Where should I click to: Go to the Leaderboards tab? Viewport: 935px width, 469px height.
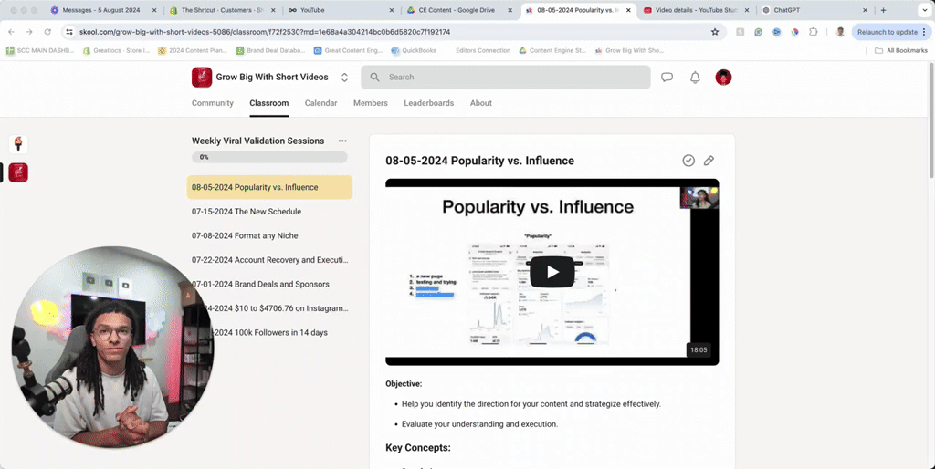429,103
